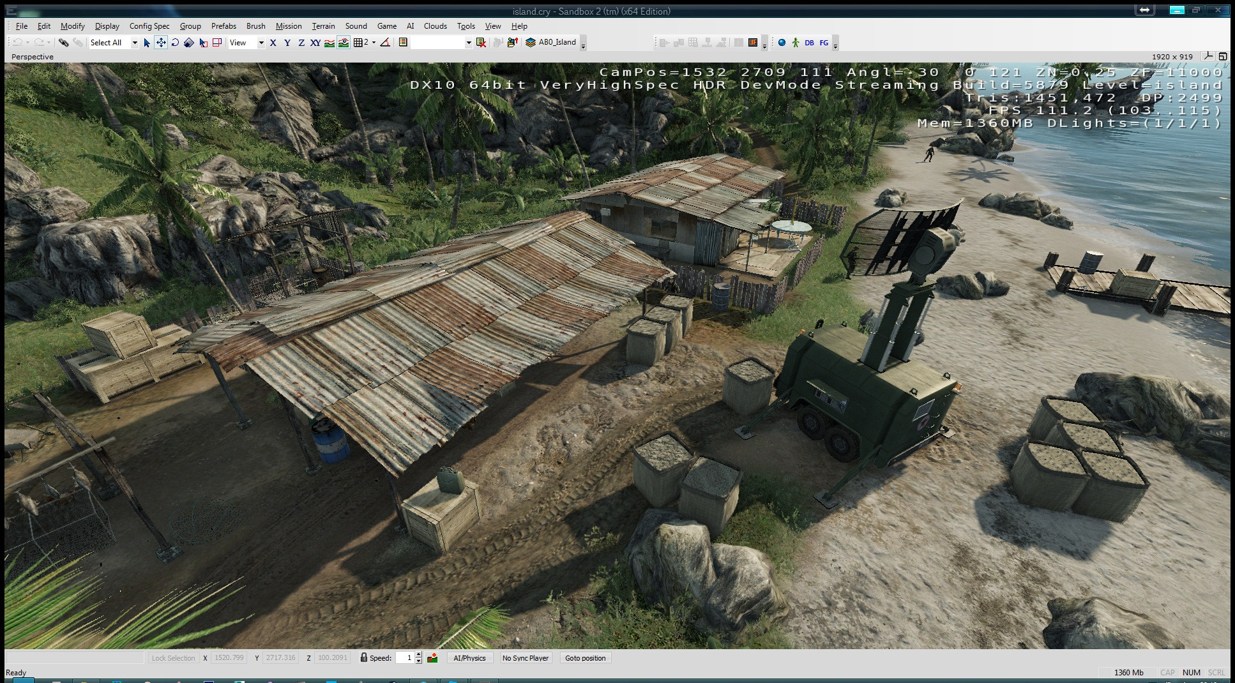Screen dimensions: 1235x683
Task: Toggle Follow Terrain constraint icon
Action: tap(330, 43)
